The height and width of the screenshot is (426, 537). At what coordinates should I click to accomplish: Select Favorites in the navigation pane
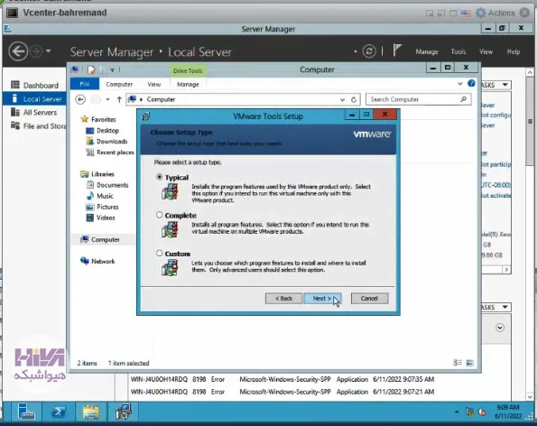[x=104, y=119]
